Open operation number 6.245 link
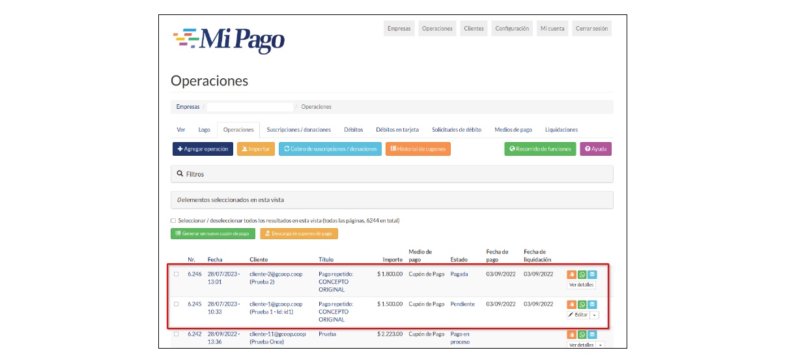The image size is (809, 363). tap(195, 304)
